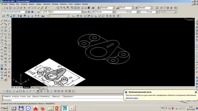Image resolution: width=198 pixels, height=111 pixels.
Task: Select the Torus solid tool
Action: tap(24, 91)
